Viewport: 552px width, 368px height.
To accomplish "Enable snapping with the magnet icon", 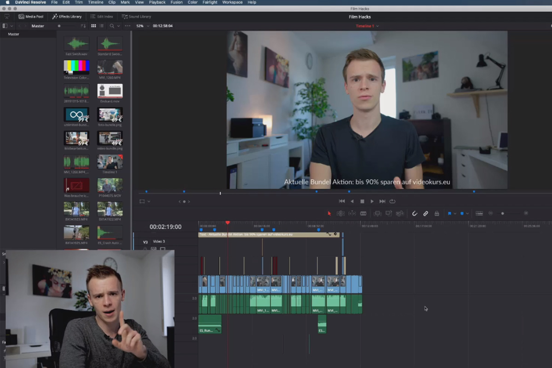I will tap(414, 213).
